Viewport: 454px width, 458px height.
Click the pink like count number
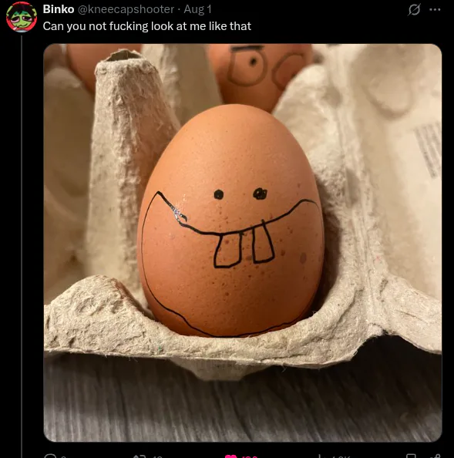click(x=249, y=456)
